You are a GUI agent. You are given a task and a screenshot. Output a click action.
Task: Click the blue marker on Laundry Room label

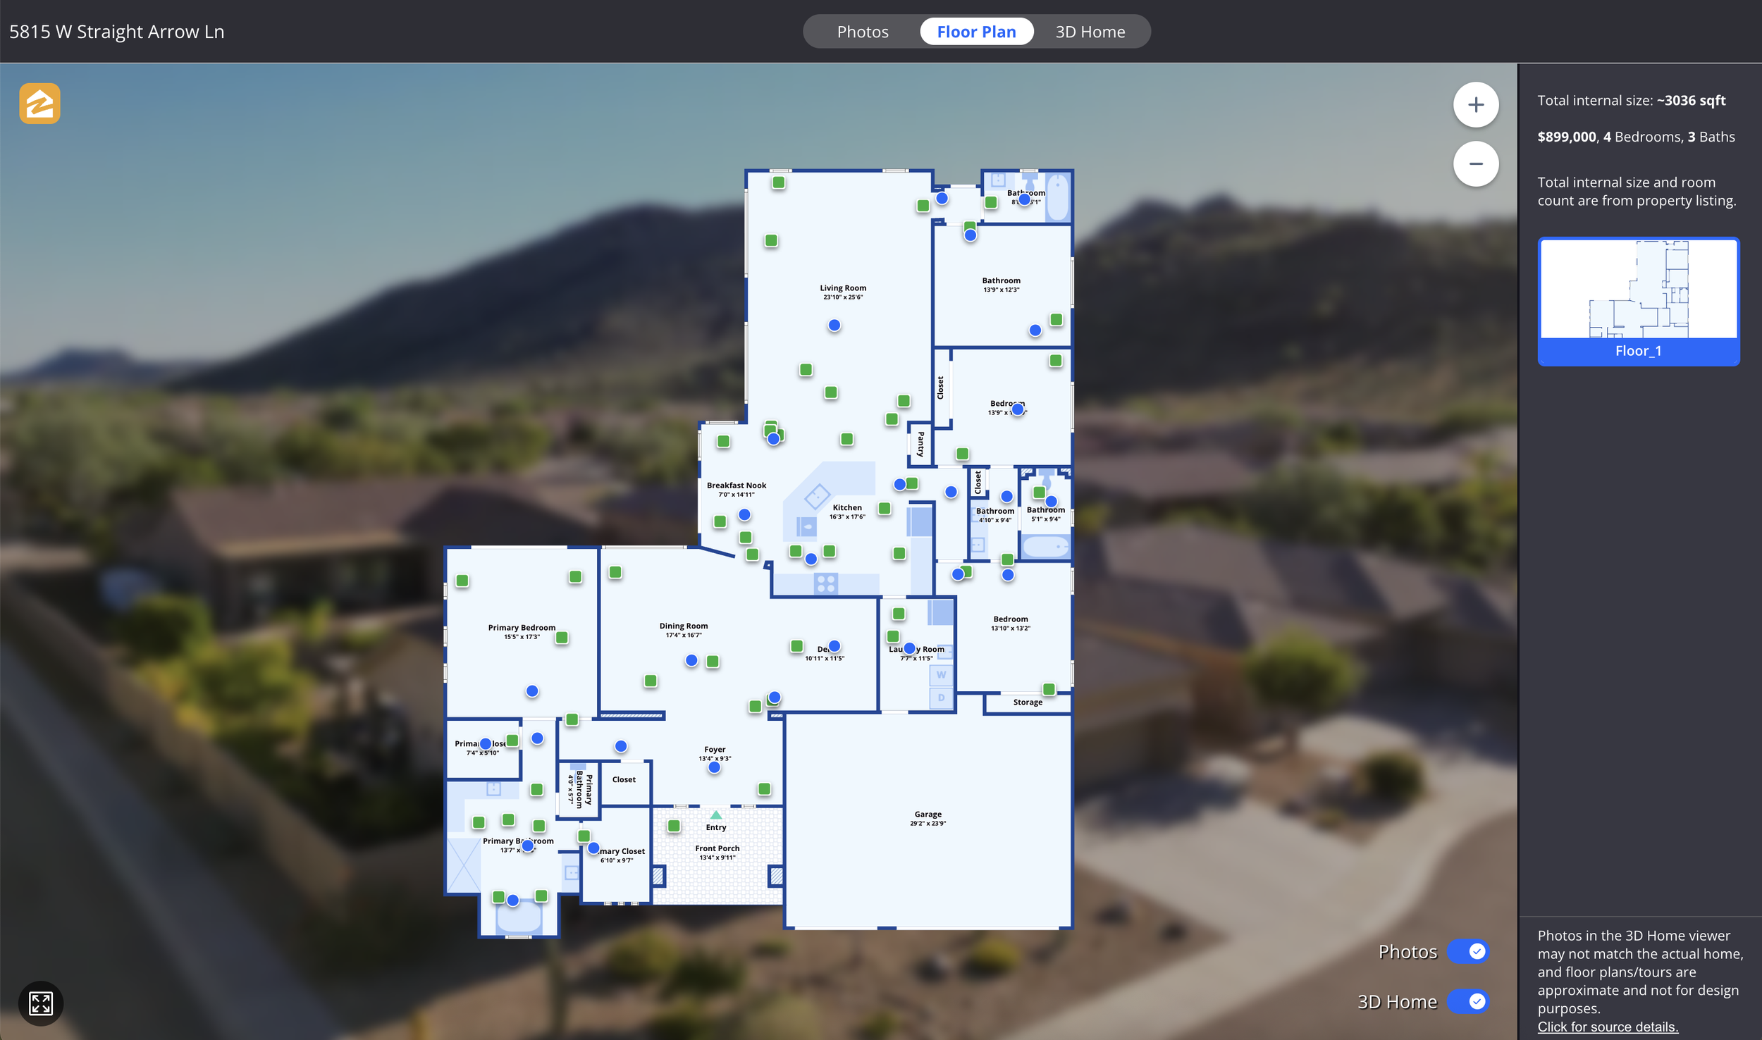[x=909, y=648]
